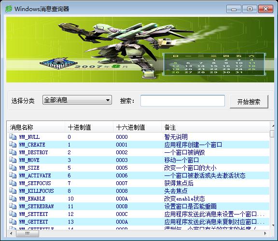The width and height of the screenshot is (278, 241).
Task: Click the horizontal scrollbar thumb
Action: tap(28, 233)
